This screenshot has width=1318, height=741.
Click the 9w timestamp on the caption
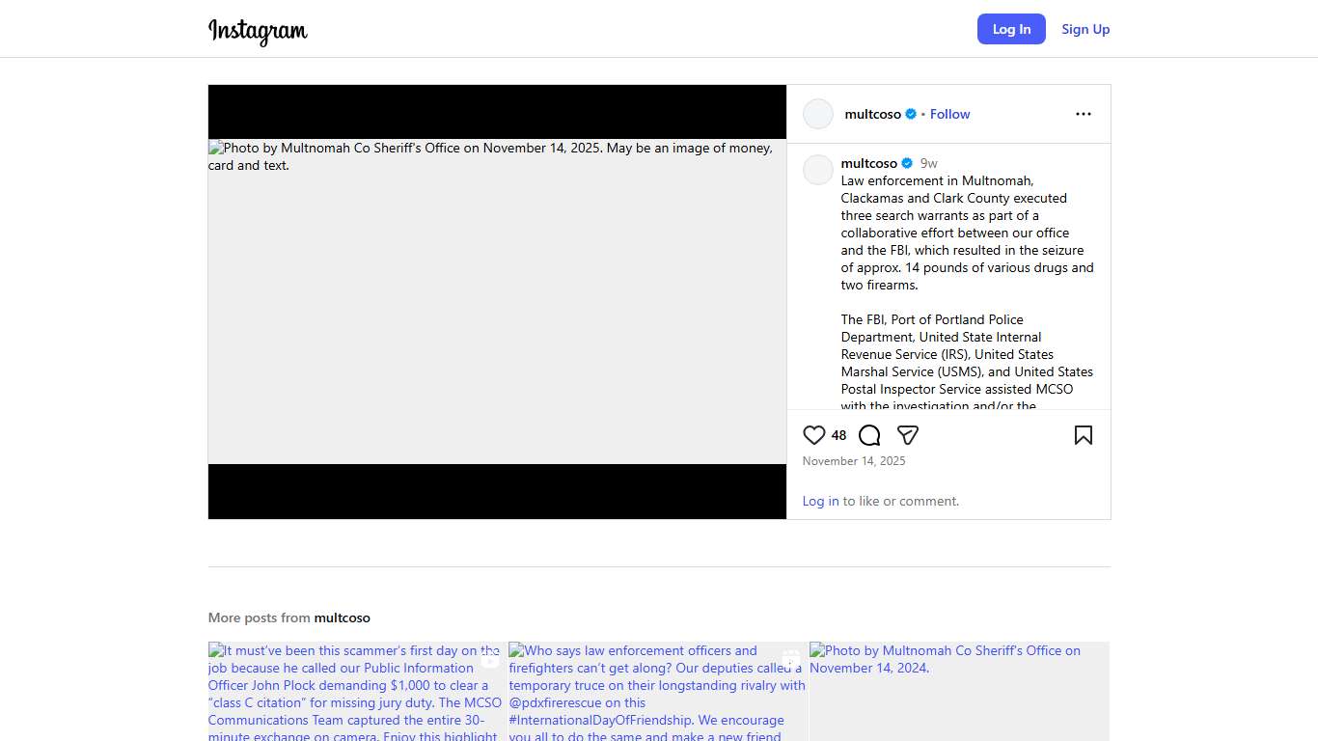pyautogui.click(x=928, y=163)
